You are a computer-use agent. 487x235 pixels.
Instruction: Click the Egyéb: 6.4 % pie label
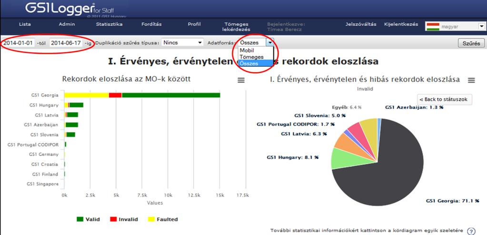click(x=347, y=108)
